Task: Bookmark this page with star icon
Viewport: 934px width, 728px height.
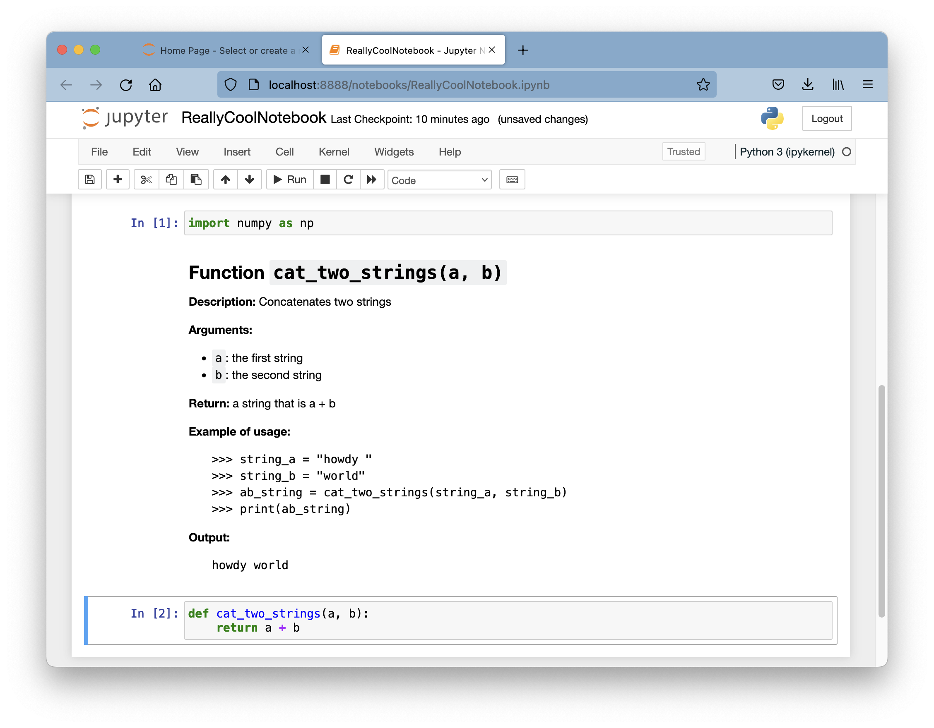Action: pyautogui.click(x=703, y=85)
